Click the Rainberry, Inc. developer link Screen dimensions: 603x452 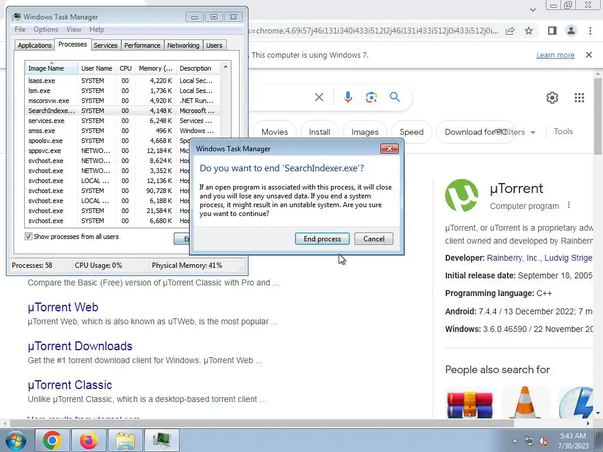click(x=513, y=258)
